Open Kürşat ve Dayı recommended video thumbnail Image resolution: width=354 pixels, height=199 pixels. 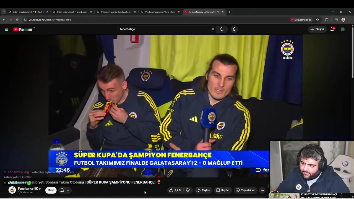click(284, 196)
